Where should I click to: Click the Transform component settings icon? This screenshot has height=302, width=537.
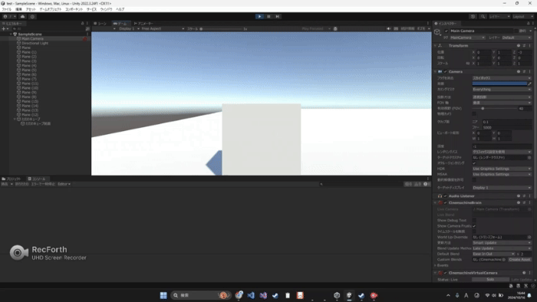[x=524, y=45]
